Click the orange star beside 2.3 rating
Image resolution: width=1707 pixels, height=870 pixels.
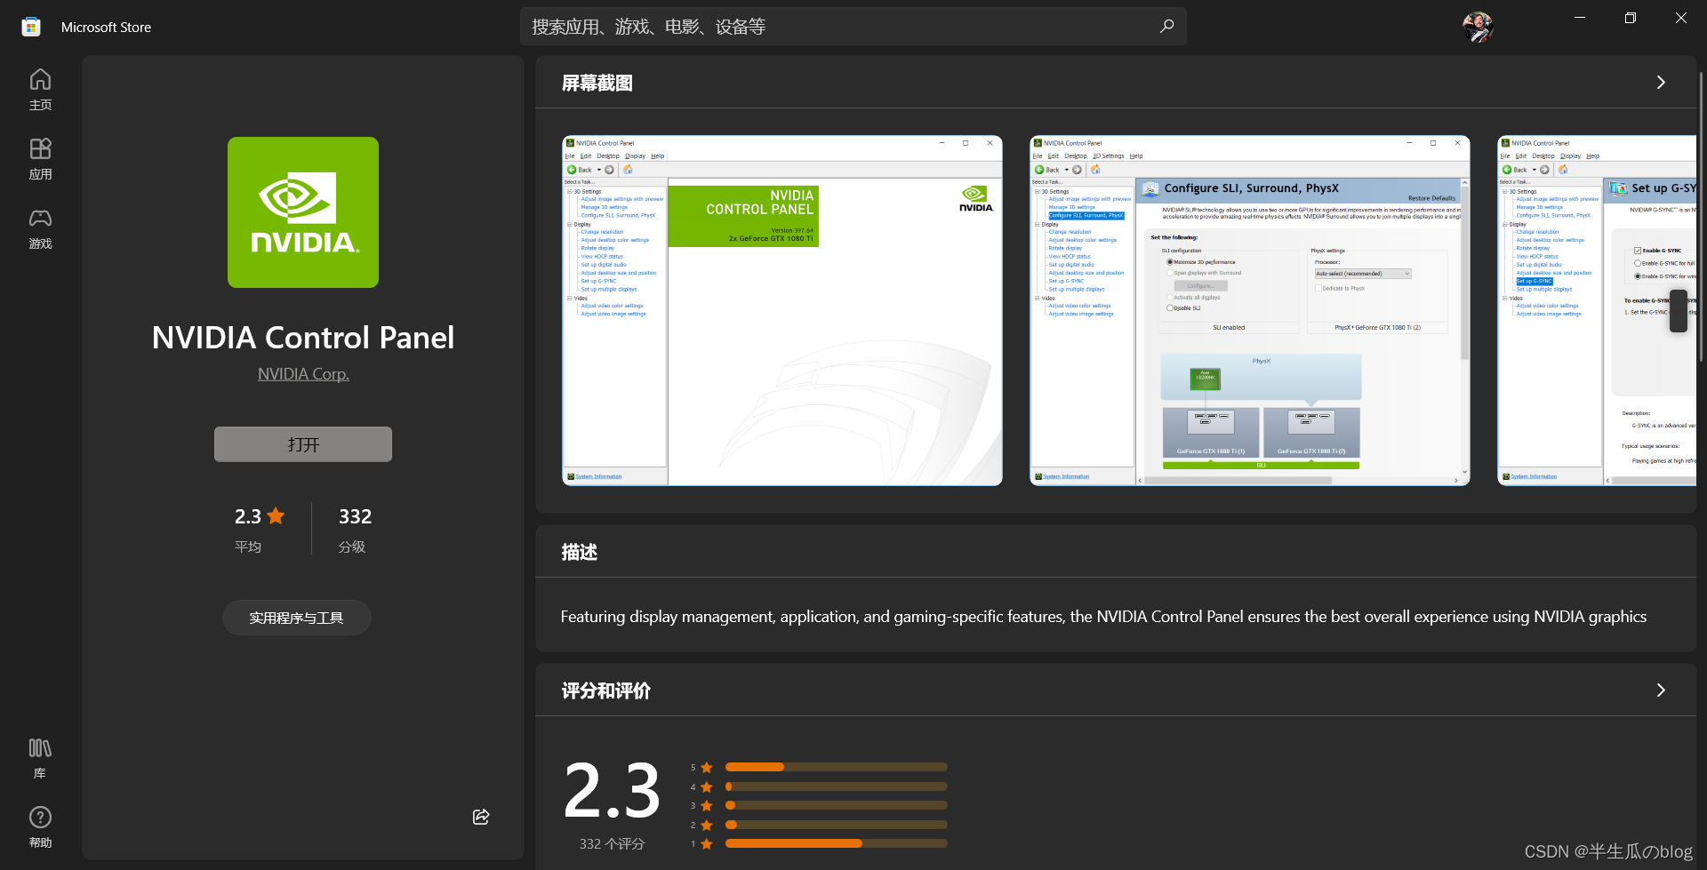click(x=276, y=515)
